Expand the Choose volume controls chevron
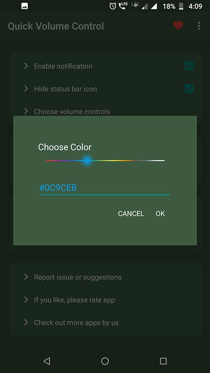Image resolution: width=210 pixels, height=373 pixels. point(26,111)
